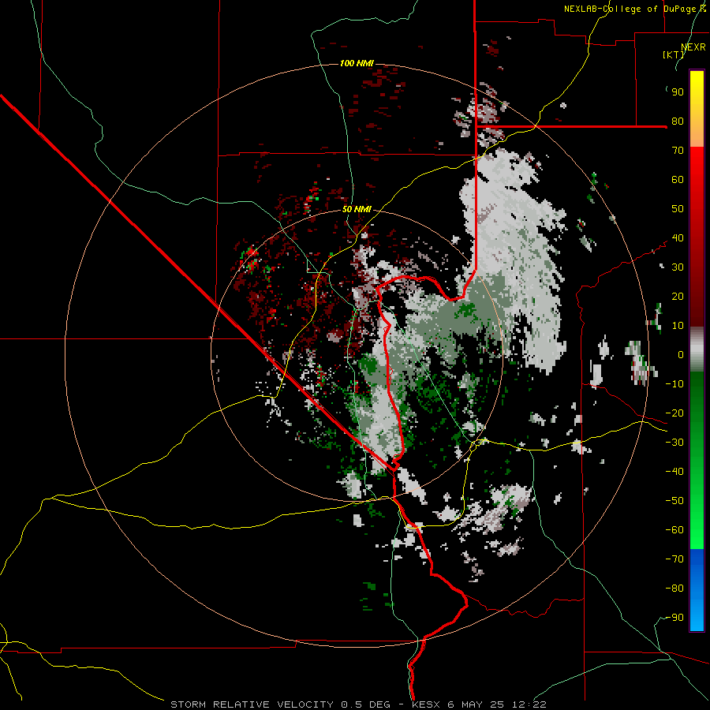
Task: Click the 10 value on the velocity scale
Action: [x=678, y=326]
